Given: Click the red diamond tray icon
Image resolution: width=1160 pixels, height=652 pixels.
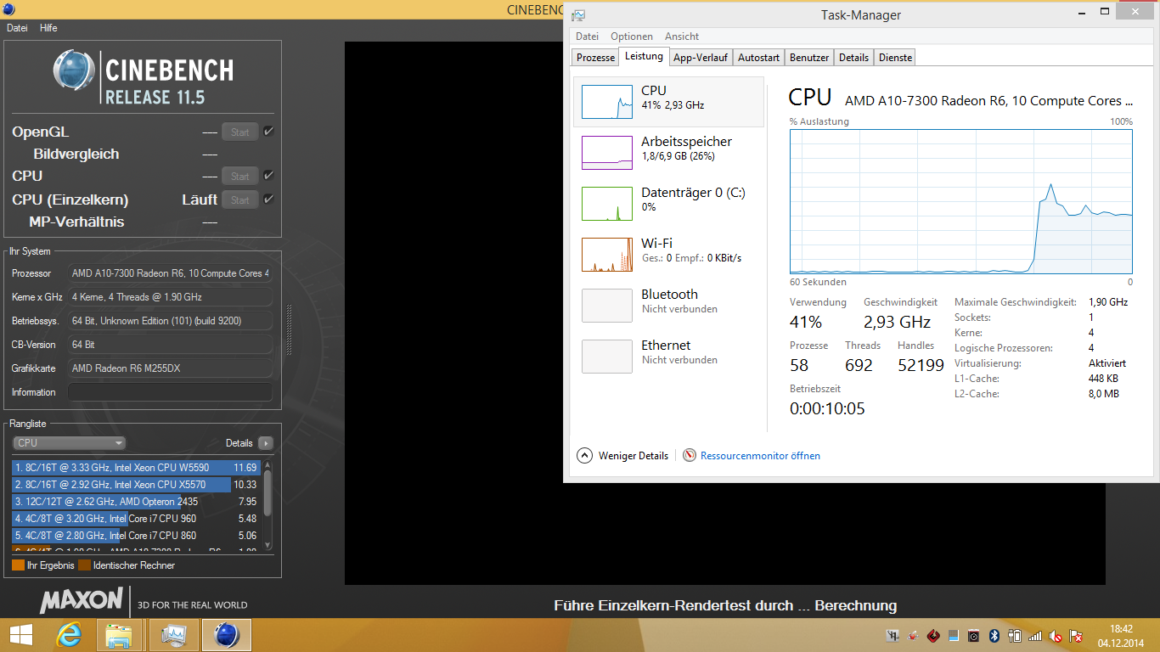Looking at the screenshot, I should pos(933,636).
